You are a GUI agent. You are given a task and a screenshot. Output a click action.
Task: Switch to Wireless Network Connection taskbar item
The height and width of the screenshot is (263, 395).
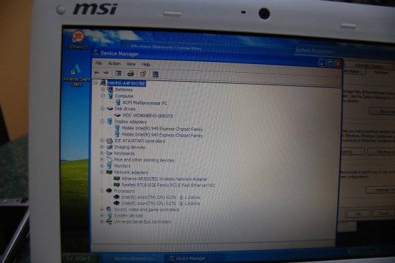click(133, 258)
